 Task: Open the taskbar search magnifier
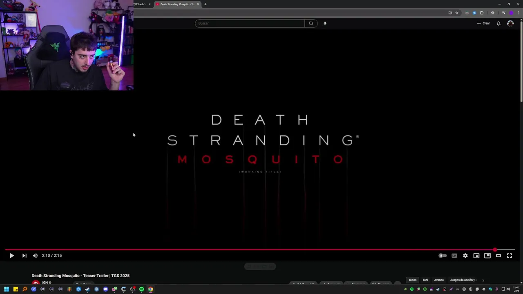[25, 289]
